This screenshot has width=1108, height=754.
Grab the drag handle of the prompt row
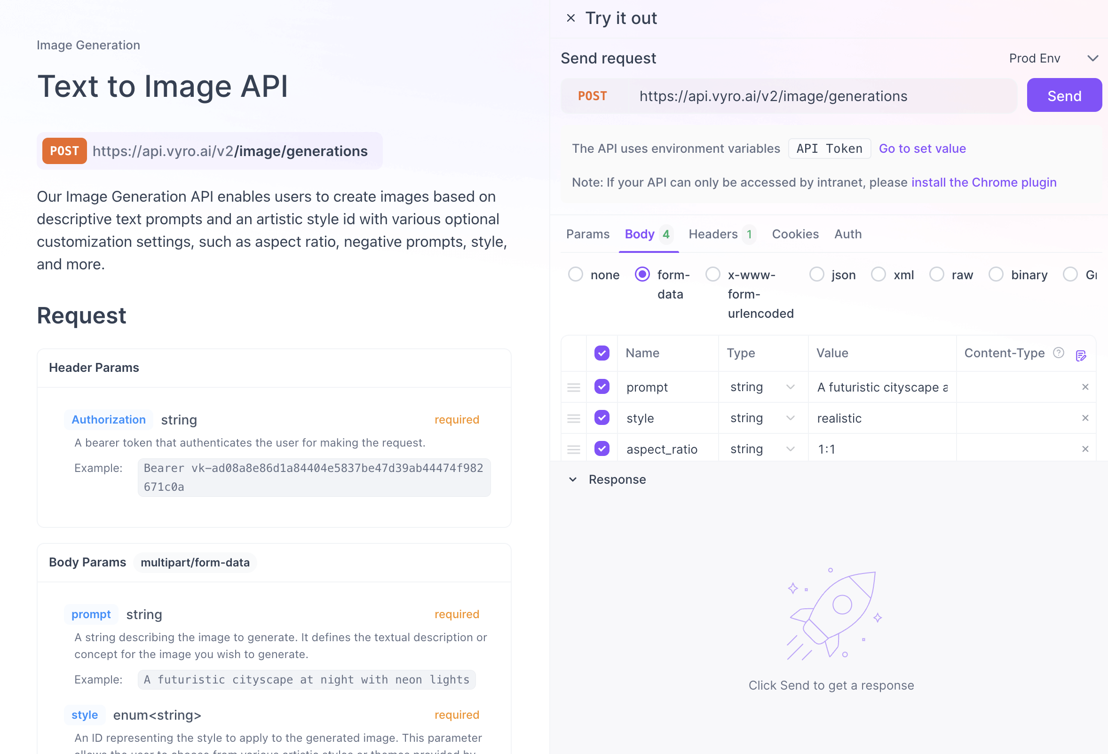[574, 387]
